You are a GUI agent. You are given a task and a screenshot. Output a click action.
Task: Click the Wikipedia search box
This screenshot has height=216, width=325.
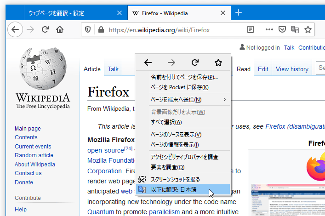pyautogui.click(x=321, y=68)
